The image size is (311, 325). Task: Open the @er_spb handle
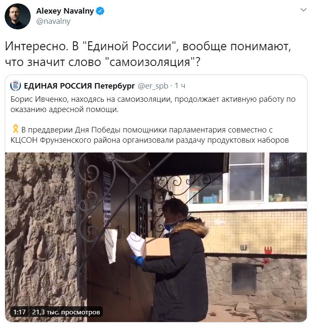point(153,86)
